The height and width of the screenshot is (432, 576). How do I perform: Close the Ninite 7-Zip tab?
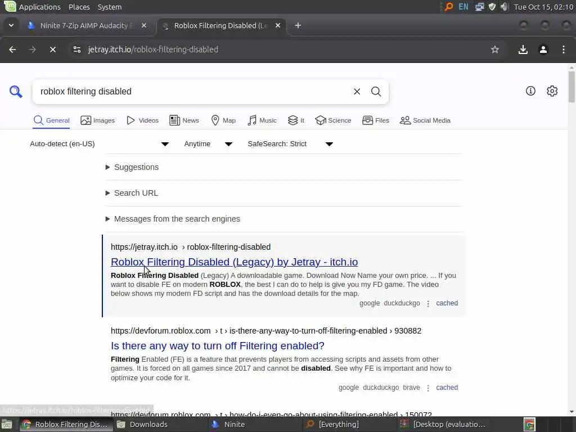click(x=144, y=25)
